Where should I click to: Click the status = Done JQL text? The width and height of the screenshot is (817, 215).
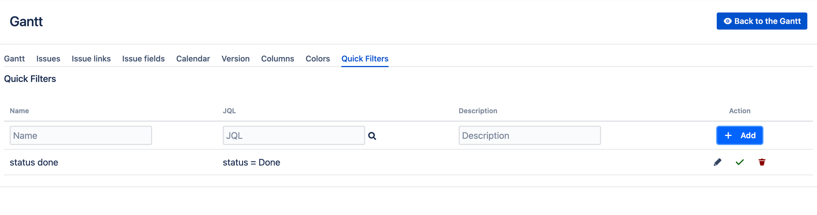point(251,163)
